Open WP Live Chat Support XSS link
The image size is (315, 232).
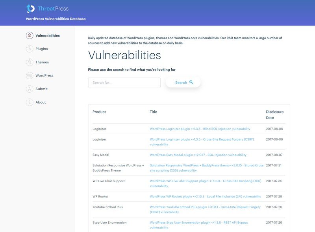click(x=206, y=183)
